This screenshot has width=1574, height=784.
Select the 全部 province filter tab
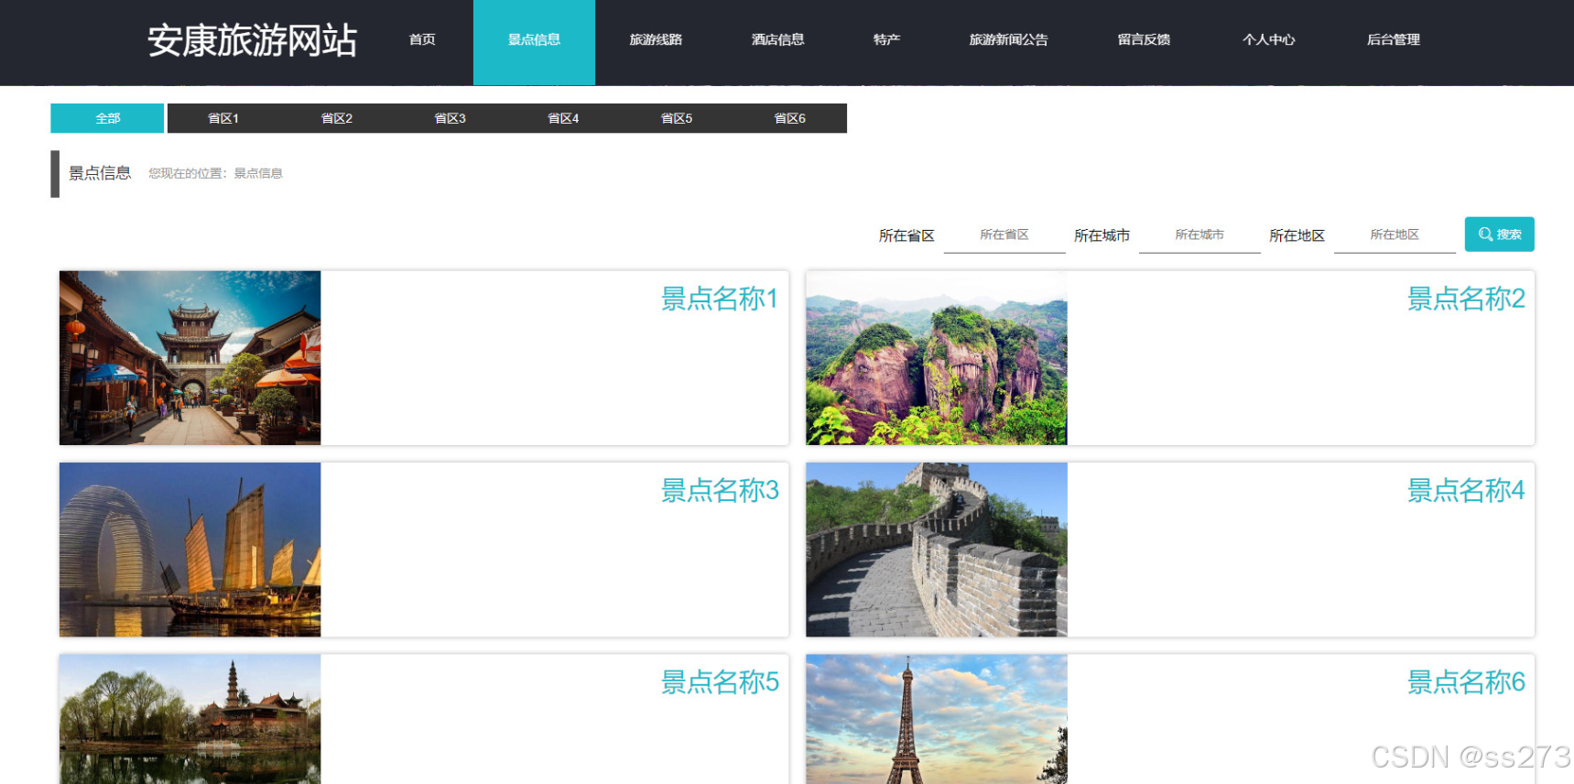point(107,118)
